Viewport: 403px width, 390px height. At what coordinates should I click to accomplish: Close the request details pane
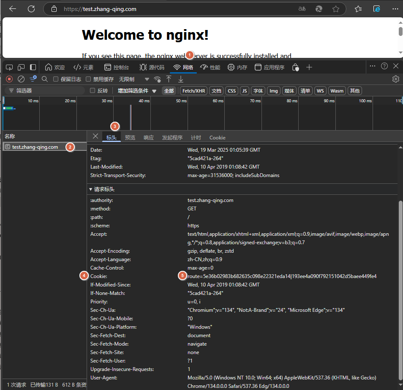pos(95,136)
